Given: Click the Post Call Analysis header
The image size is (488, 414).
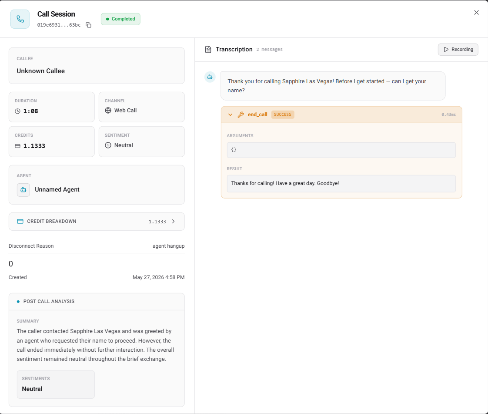Looking at the screenshot, I should 97,302.
